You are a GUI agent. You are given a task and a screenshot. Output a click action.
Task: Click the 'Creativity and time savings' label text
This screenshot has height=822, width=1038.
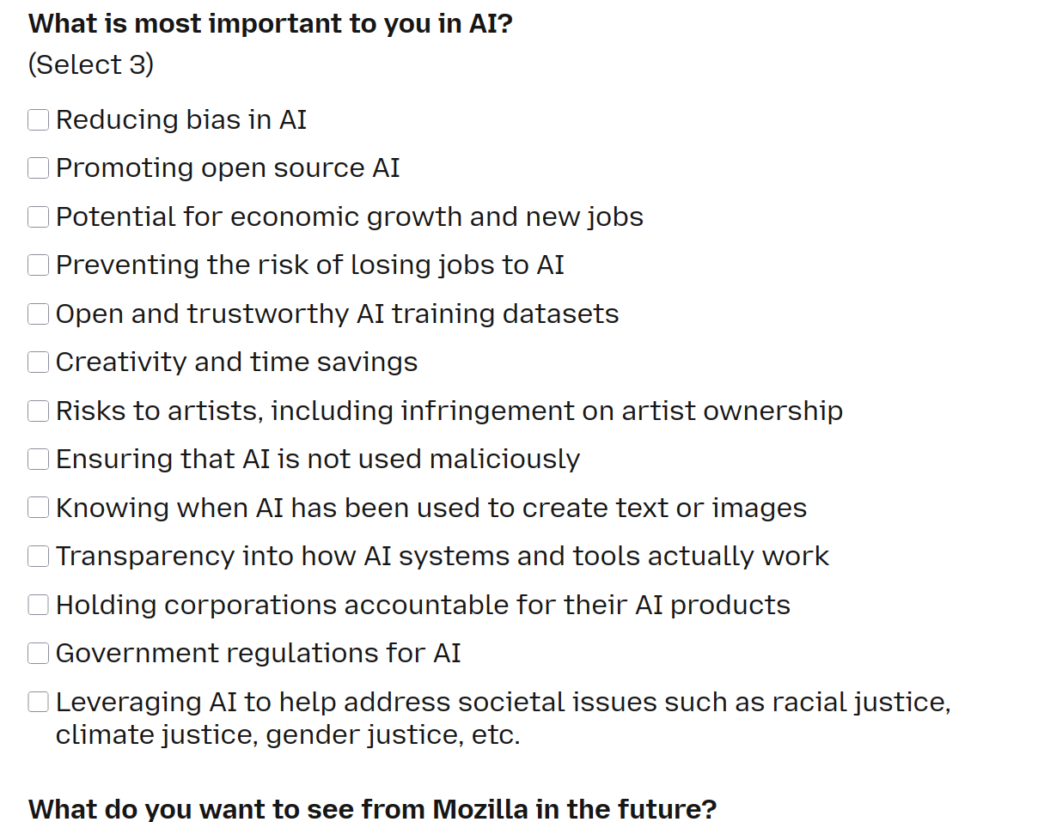[x=236, y=362]
